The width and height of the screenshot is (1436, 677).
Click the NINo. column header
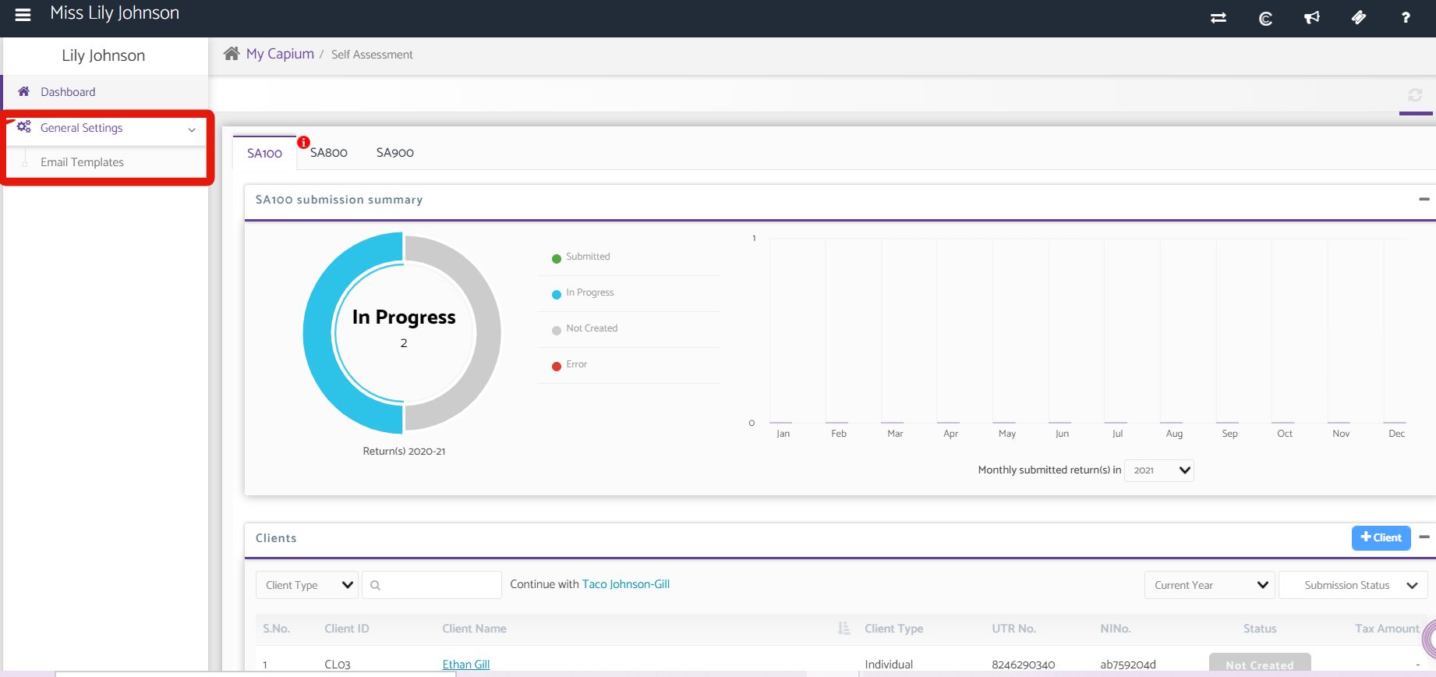pos(1115,629)
